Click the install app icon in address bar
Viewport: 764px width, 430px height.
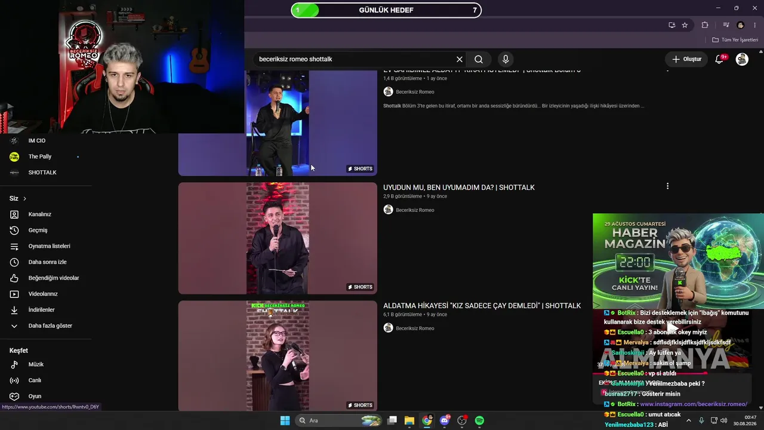click(671, 25)
